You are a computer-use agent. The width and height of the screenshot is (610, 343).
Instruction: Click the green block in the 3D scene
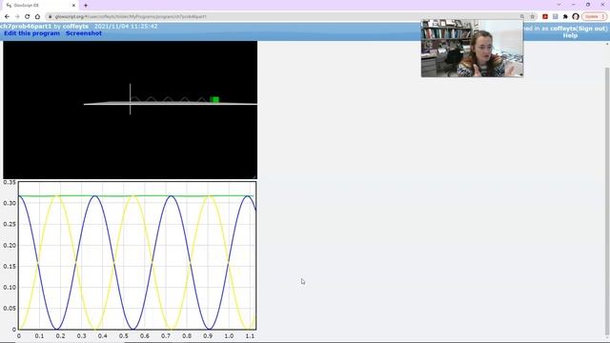[214, 99]
